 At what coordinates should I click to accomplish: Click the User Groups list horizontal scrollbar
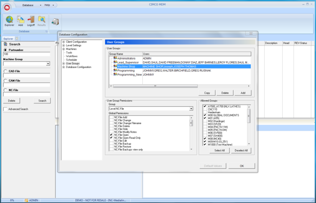pyautogui.click(x=156, y=86)
